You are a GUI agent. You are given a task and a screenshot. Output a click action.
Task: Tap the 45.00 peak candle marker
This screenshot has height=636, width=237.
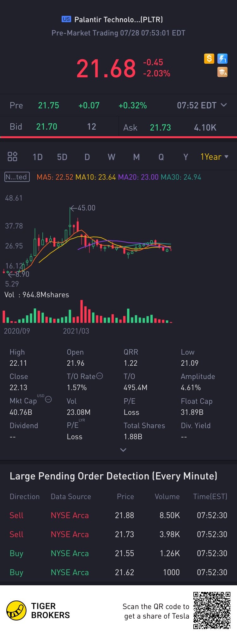coord(83,208)
